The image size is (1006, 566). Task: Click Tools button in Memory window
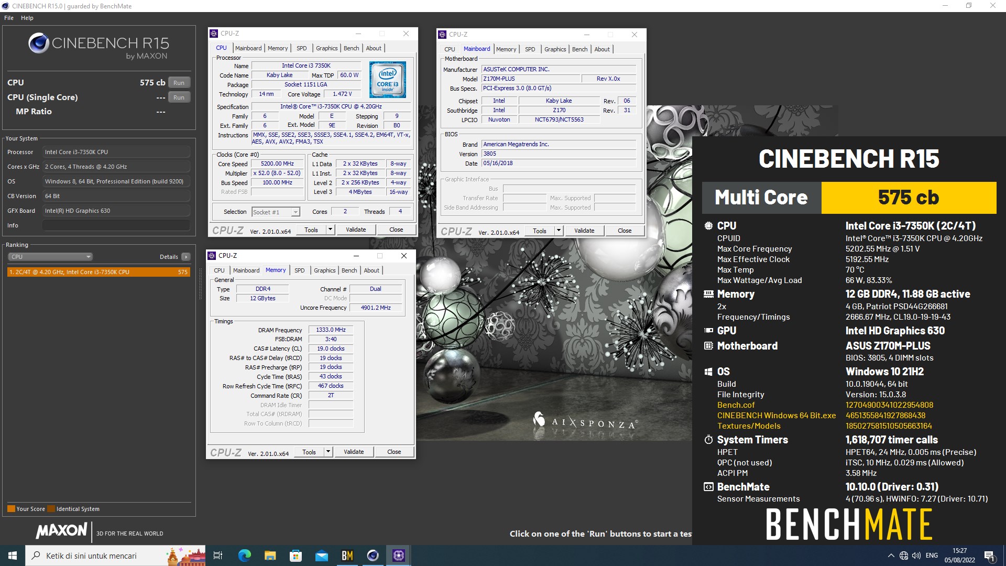pyautogui.click(x=309, y=452)
